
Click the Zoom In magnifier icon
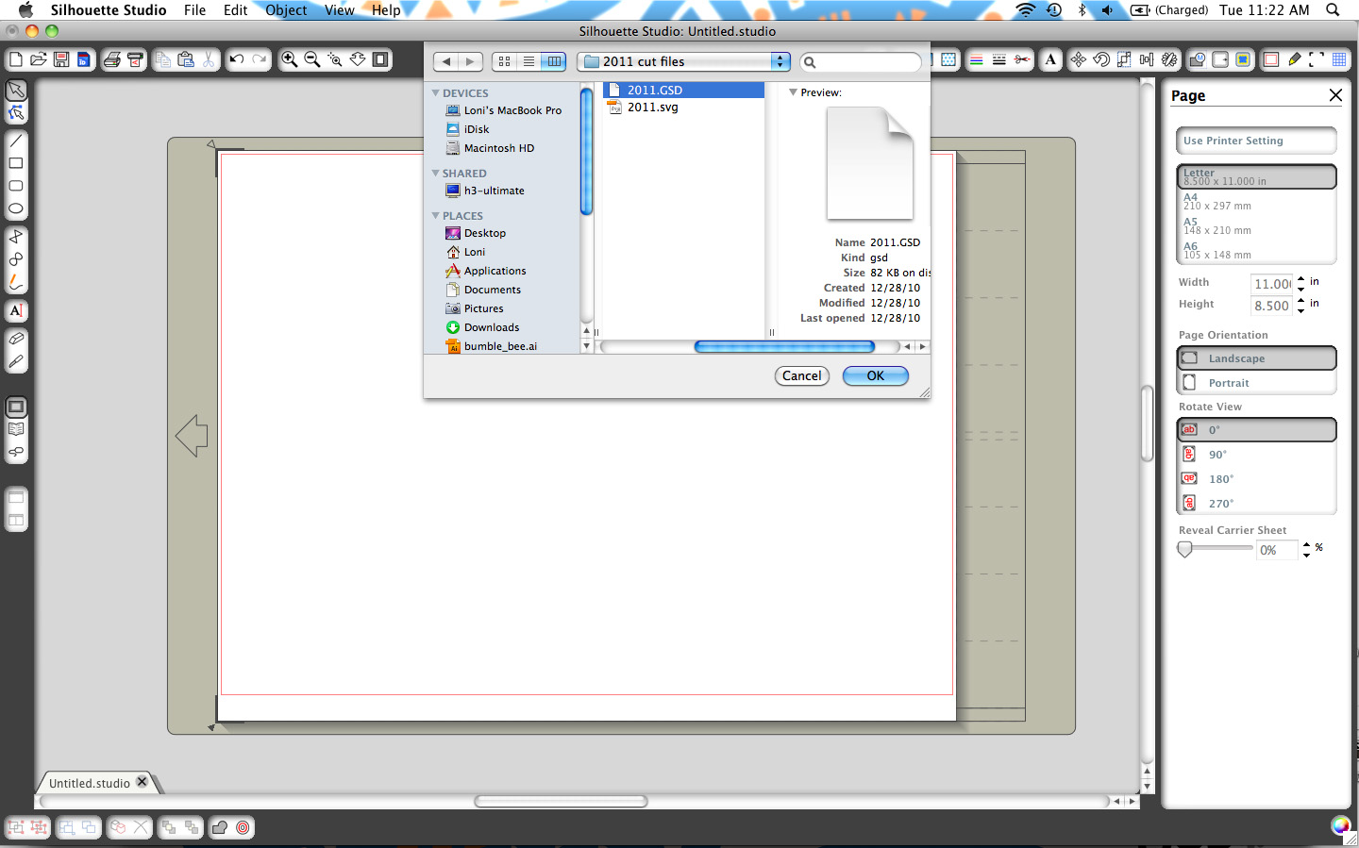click(290, 58)
